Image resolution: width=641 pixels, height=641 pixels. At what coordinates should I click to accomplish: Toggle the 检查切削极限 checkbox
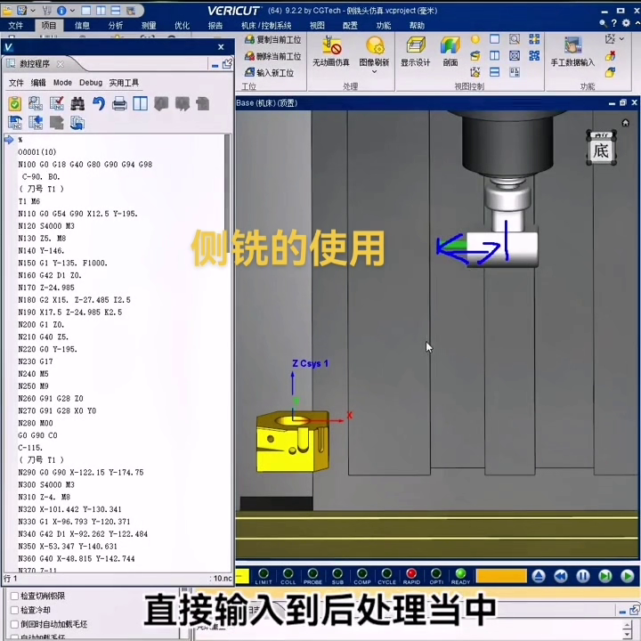pyautogui.click(x=13, y=596)
